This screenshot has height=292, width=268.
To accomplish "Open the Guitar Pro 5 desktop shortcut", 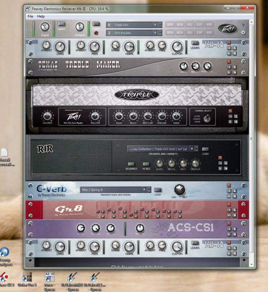I will [27, 279].
